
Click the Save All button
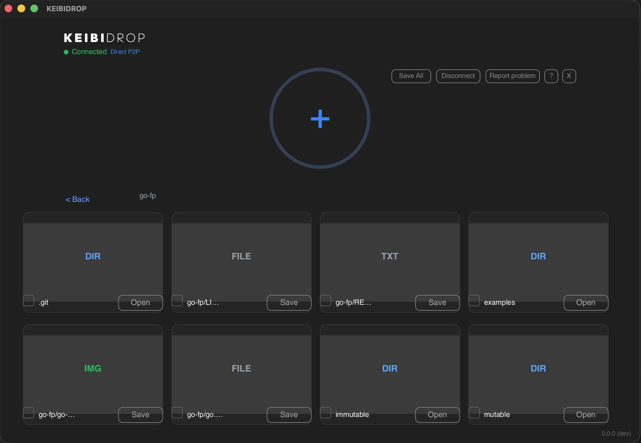click(x=411, y=76)
